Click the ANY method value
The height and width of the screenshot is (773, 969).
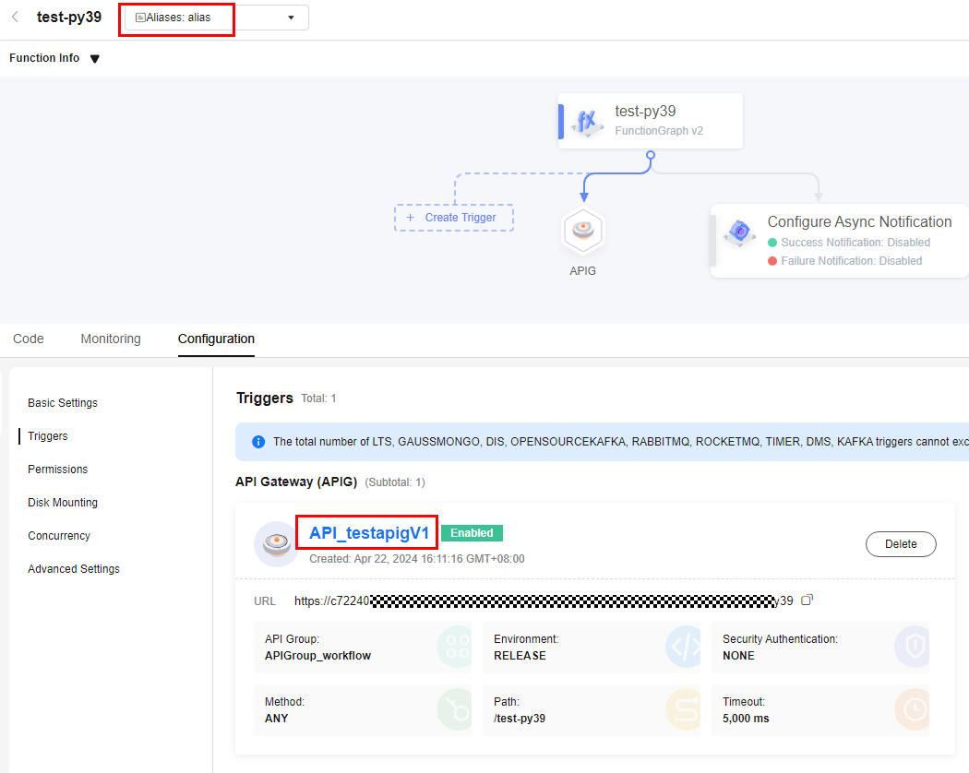click(x=276, y=719)
